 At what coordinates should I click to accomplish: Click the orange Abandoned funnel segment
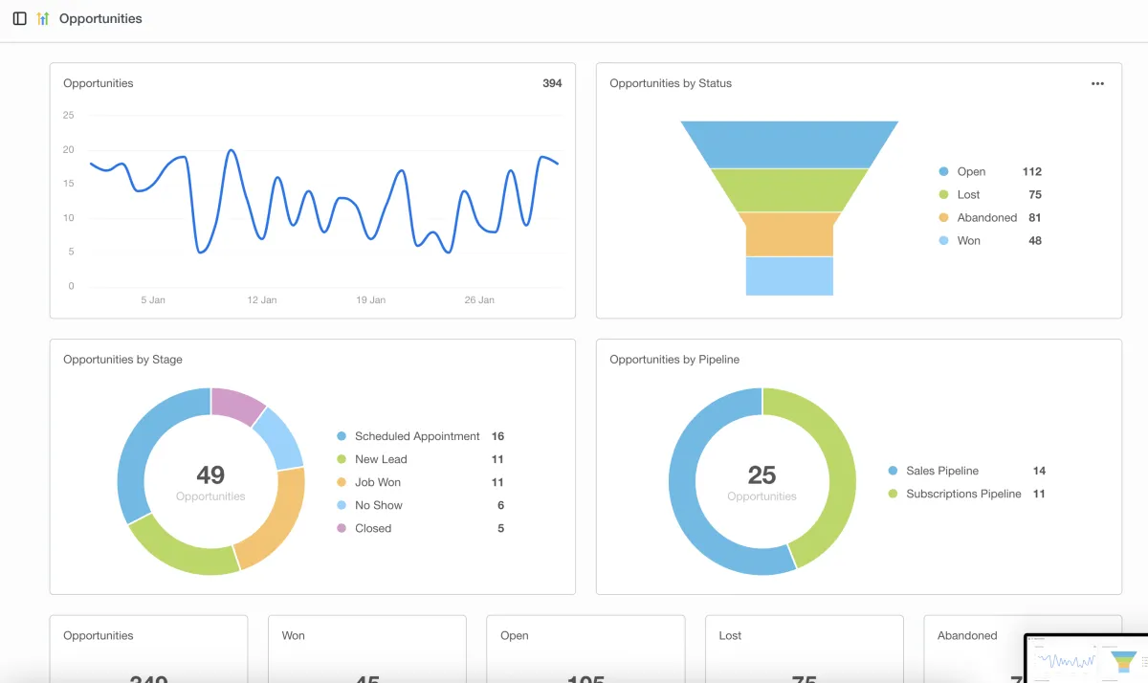789,234
